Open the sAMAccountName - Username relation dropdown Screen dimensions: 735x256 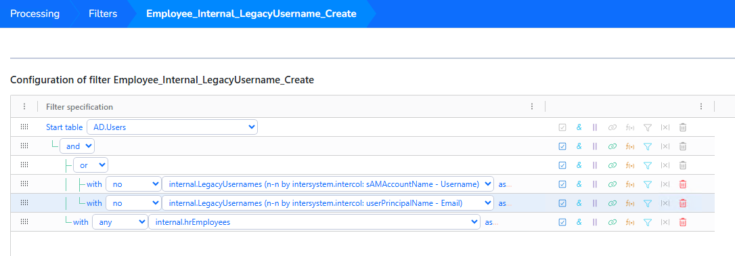point(328,184)
